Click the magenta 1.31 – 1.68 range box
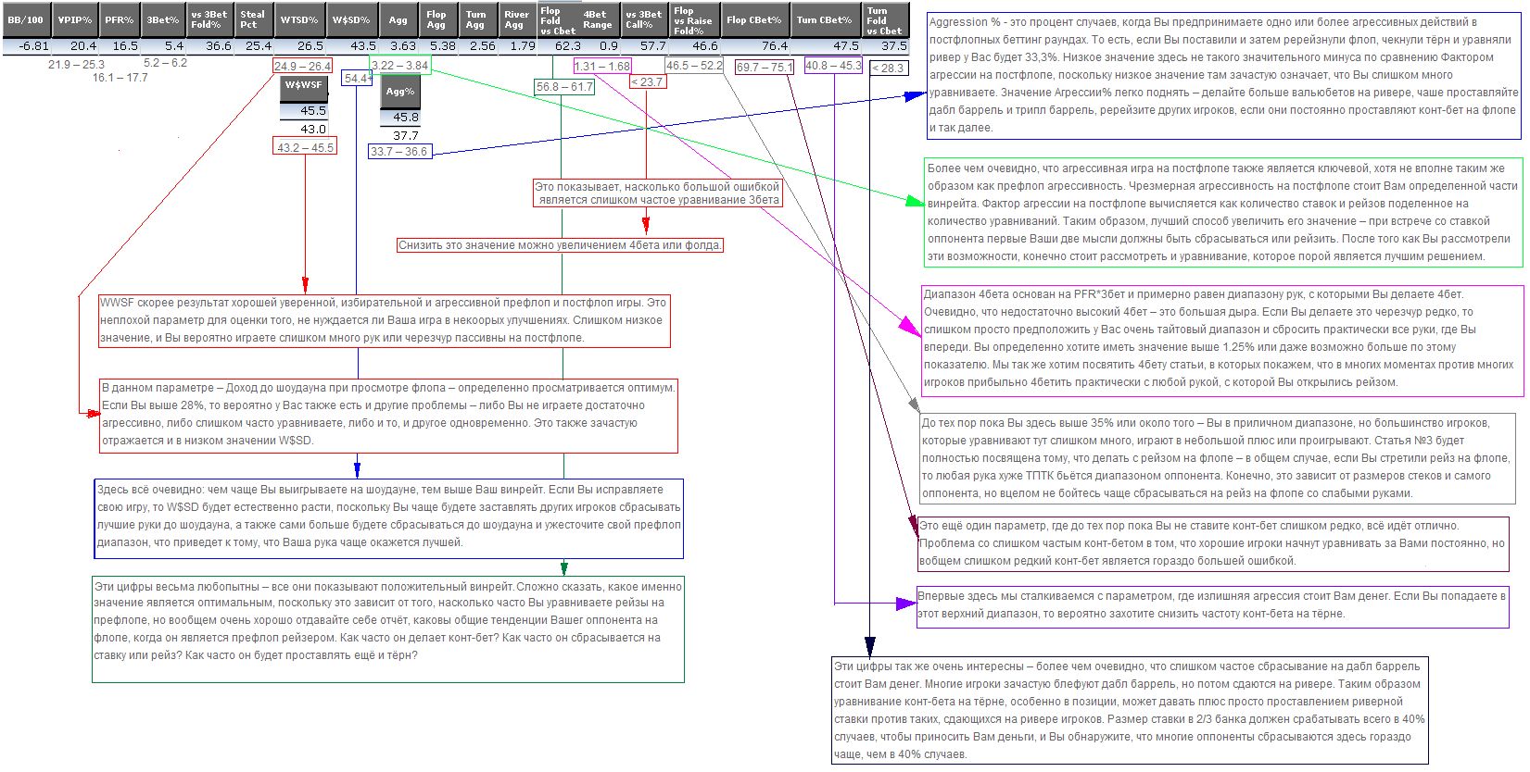 (x=601, y=66)
